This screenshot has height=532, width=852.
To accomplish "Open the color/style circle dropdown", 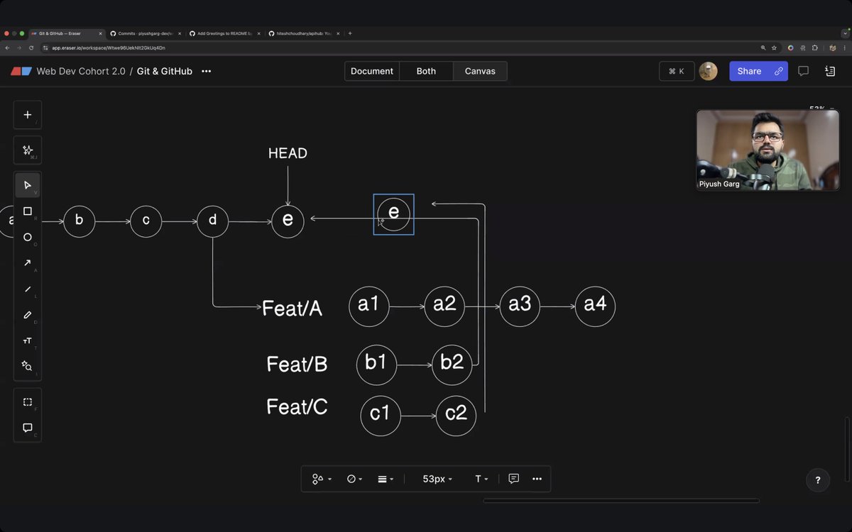I will (x=354, y=479).
